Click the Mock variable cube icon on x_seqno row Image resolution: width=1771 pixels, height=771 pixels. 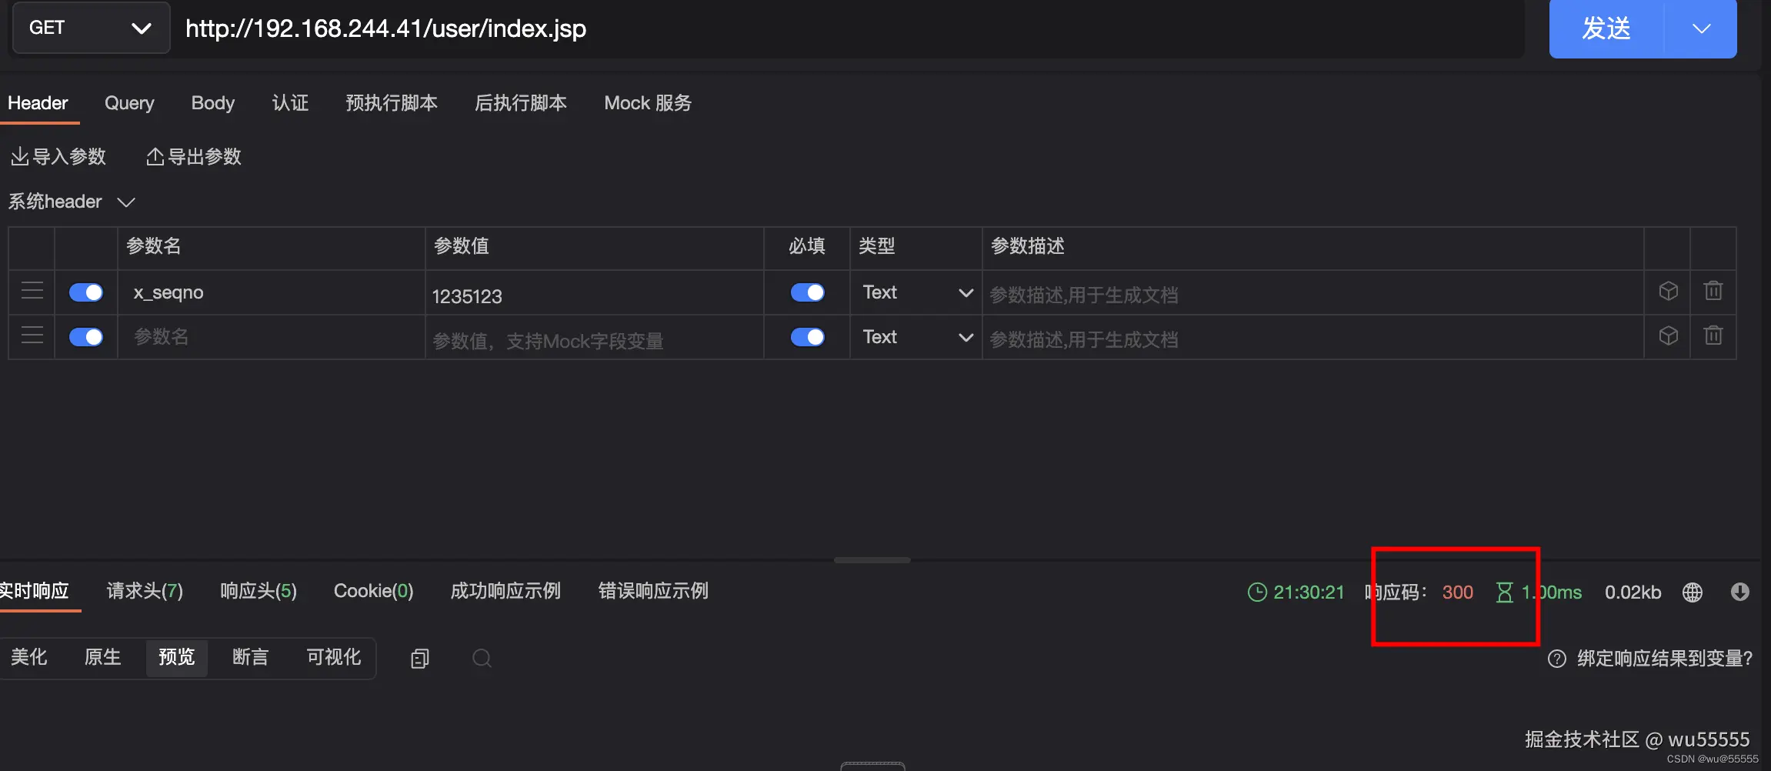coord(1667,291)
